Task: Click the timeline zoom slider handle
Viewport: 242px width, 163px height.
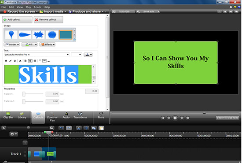Action: 29,128
